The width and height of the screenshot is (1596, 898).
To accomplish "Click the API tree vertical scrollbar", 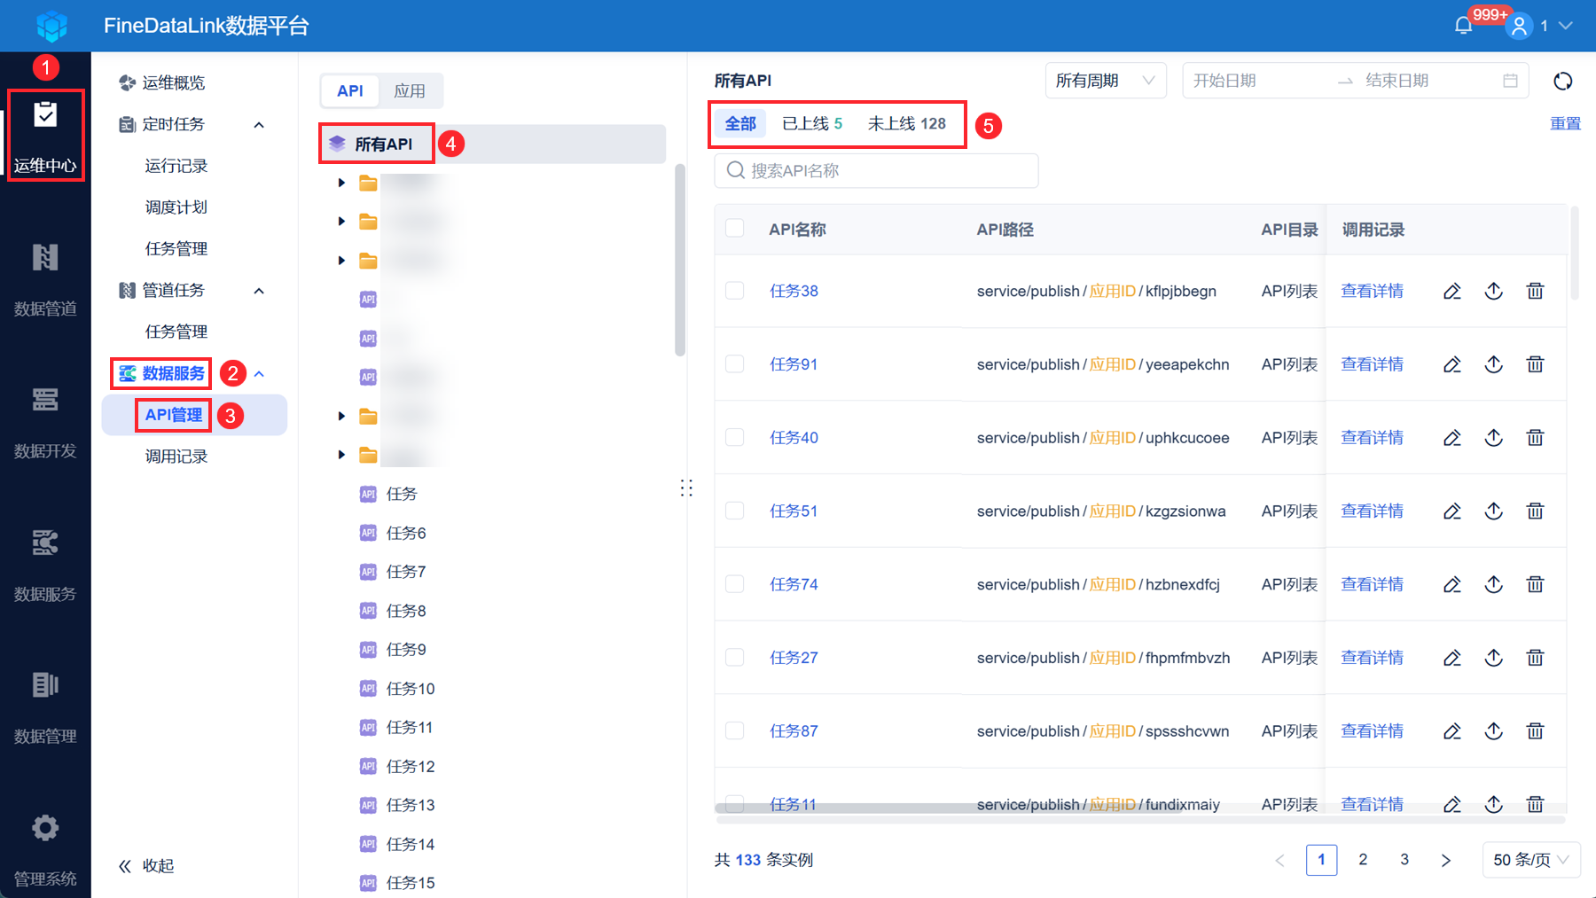I will point(680,260).
